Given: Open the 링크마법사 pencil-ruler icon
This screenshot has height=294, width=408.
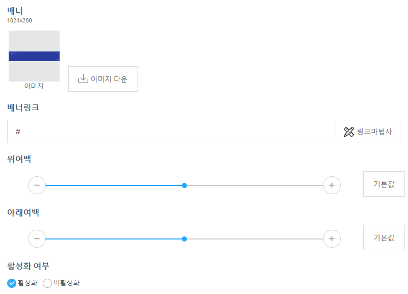Looking at the screenshot, I should pyautogui.click(x=349, y=131).
